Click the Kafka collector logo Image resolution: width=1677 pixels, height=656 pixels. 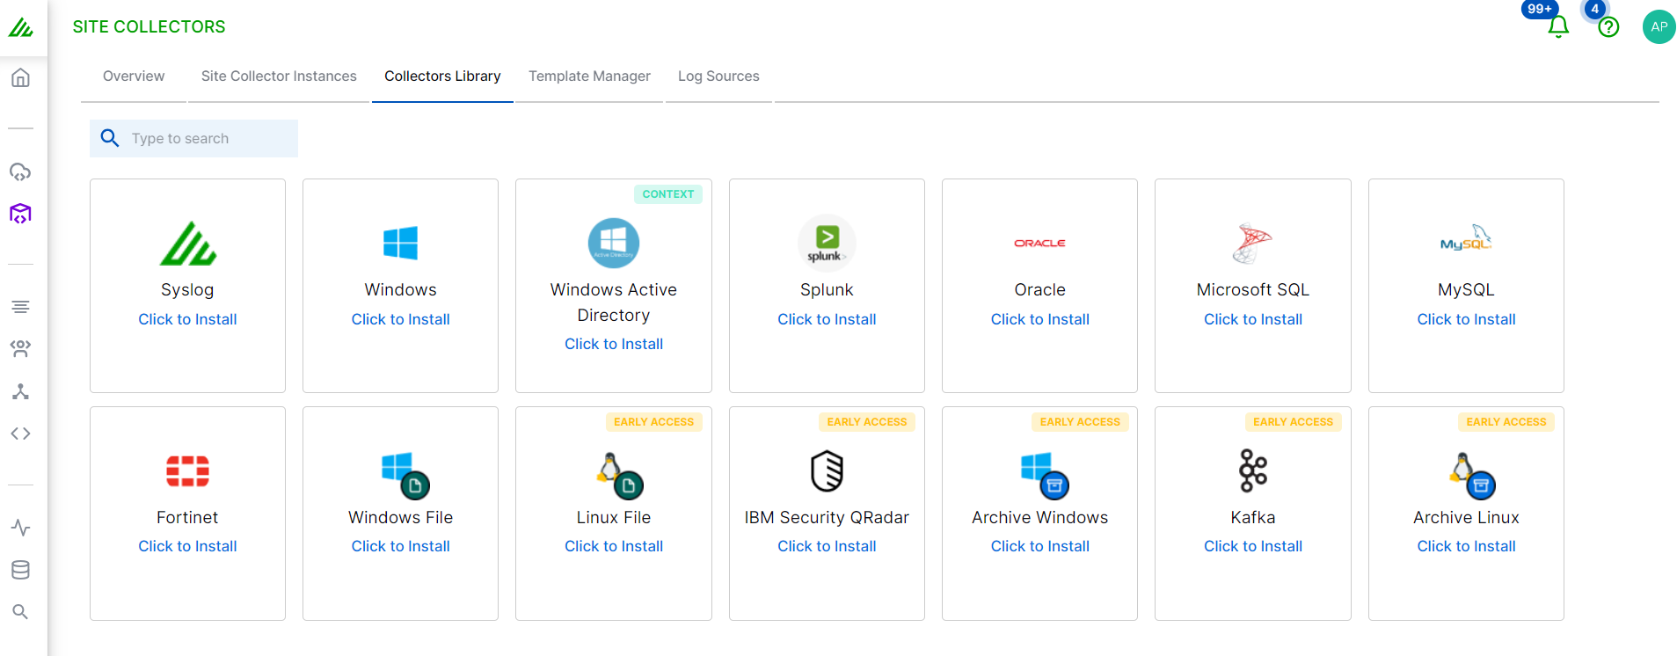(1252, 470)
